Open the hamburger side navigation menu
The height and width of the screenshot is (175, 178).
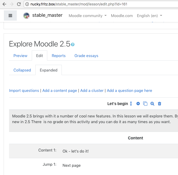pyautogui.click(x=10, y=15)
